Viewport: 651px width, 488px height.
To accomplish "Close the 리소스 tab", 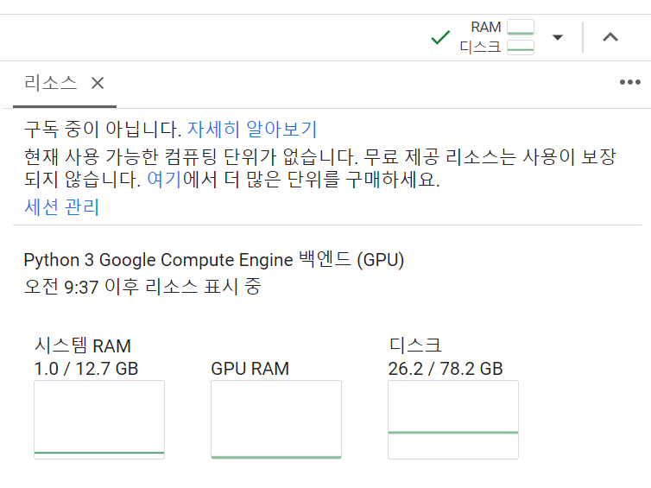I will coord(98,83).
